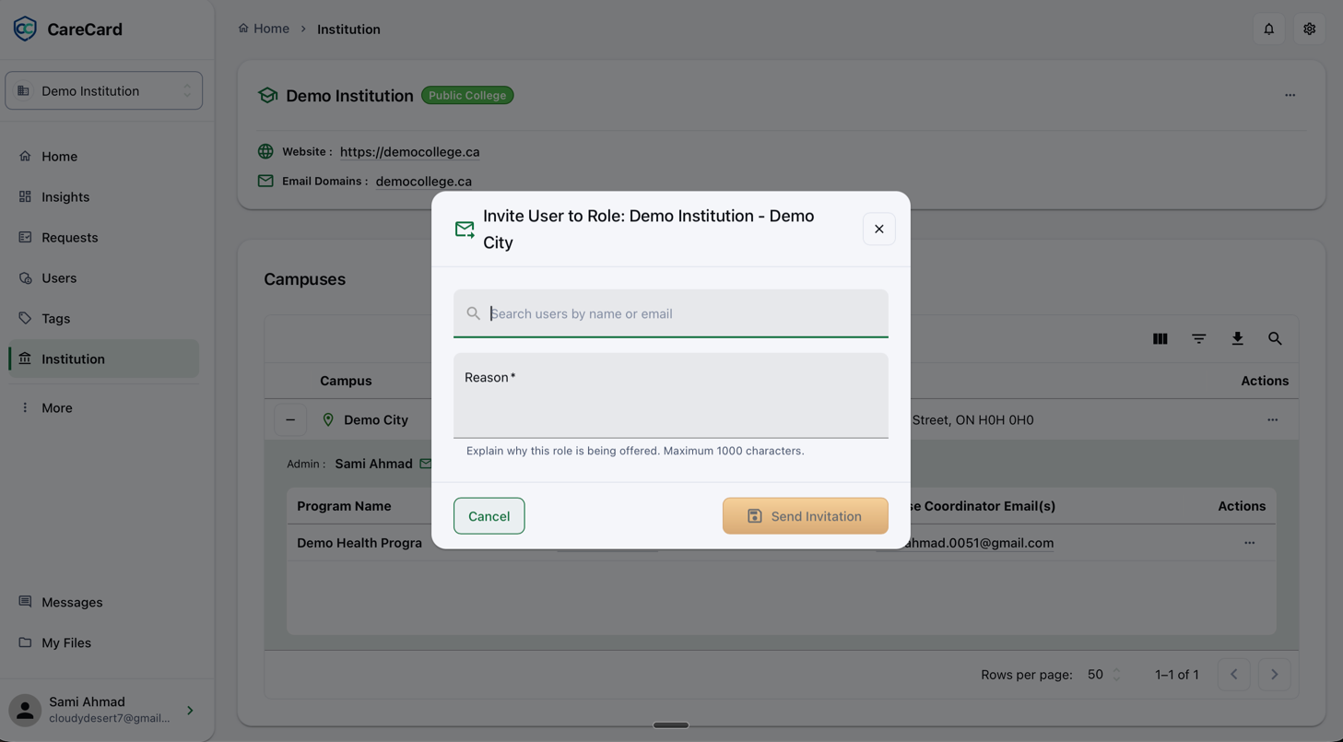
Task: Show or hide columns in Campuses table
Action: point(1160,339)
